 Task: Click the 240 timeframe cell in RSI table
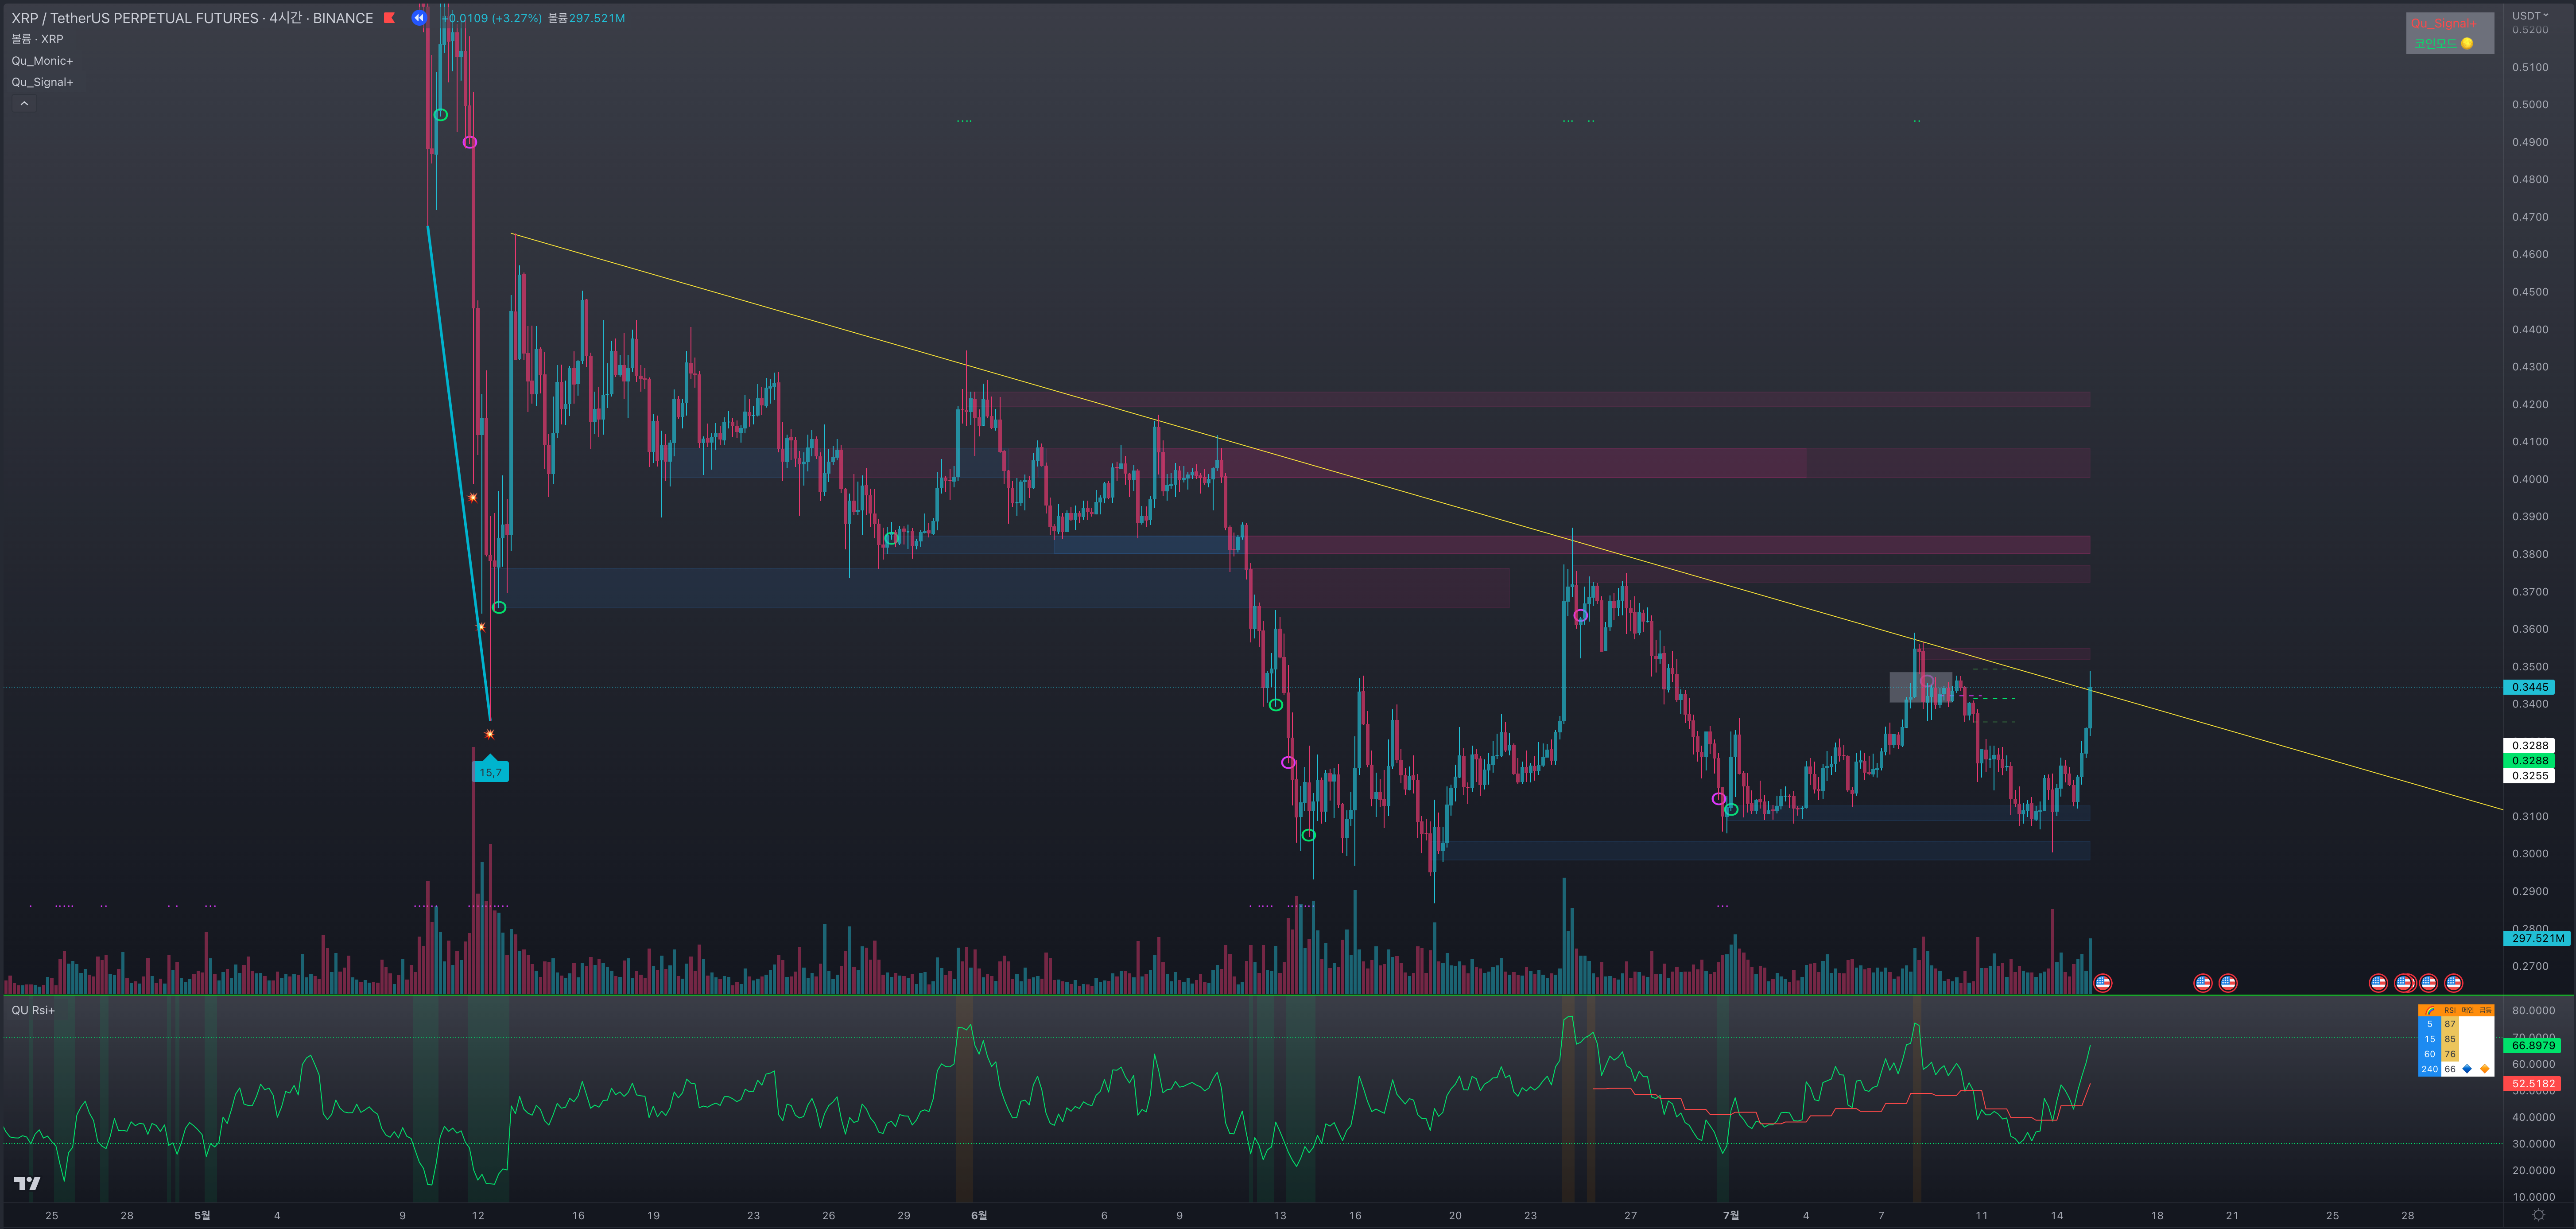pos(2430,1069)
